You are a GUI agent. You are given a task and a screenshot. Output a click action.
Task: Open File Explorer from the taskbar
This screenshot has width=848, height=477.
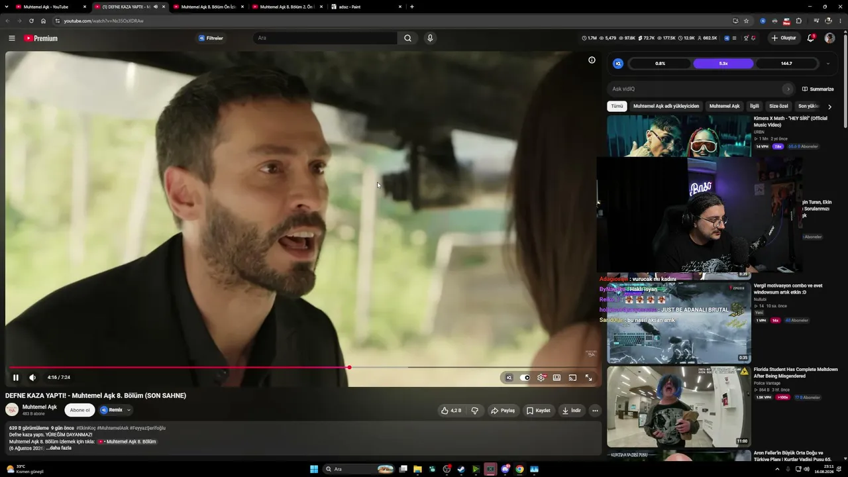[417, 469]
